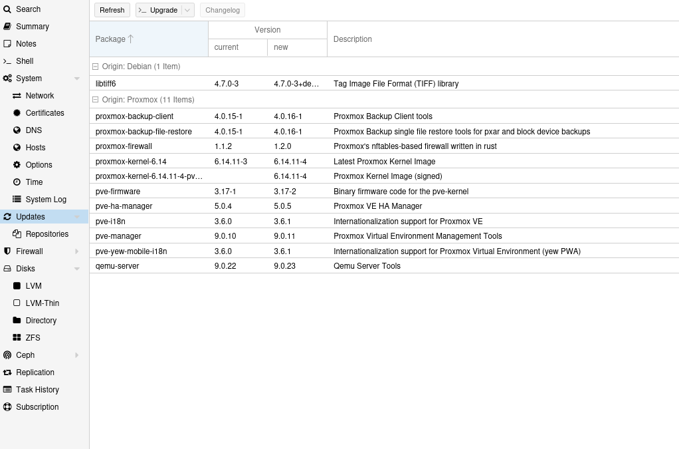The height and width of the screenshot is (449, 679).
Task: Open the Upgrade button dropdown arrow
Action: pyautogui.click(x=187, y=10)
